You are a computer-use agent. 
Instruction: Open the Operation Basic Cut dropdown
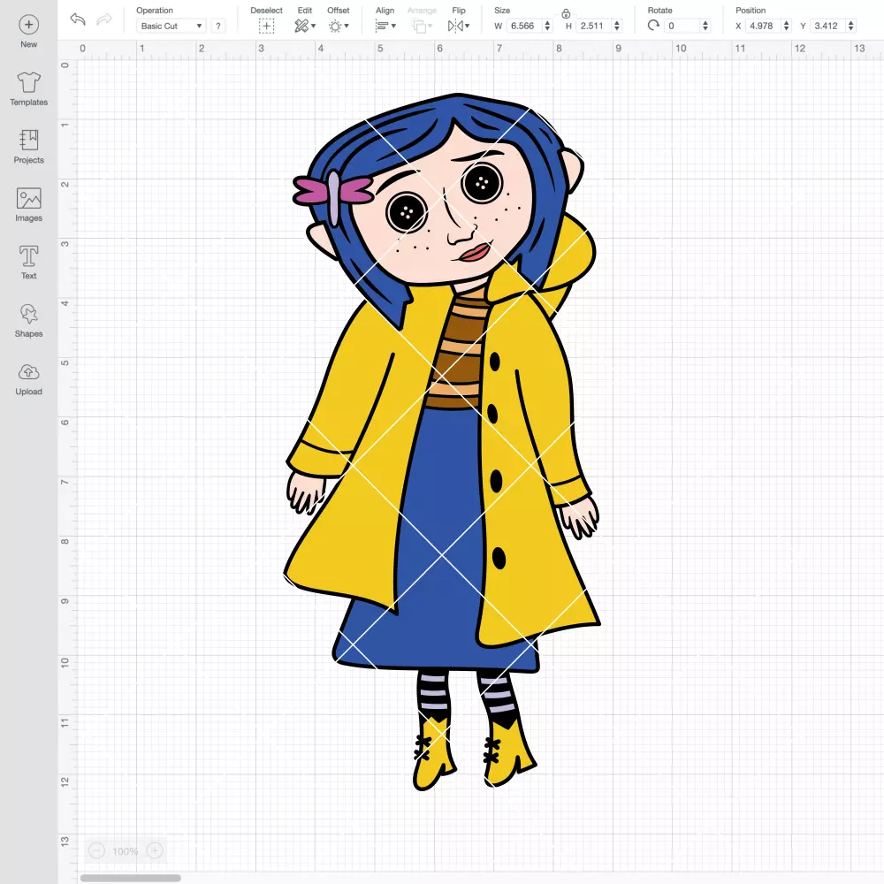point(171,26)
